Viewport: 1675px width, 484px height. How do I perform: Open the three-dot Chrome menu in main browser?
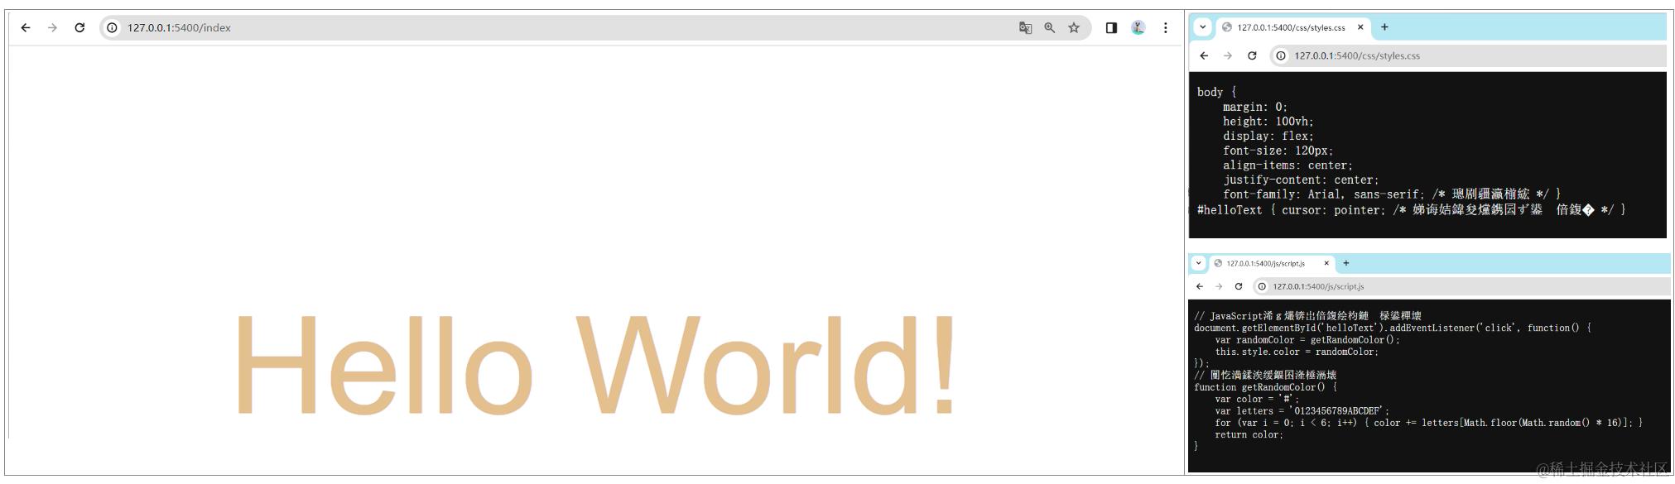[x=1165, y=27]
